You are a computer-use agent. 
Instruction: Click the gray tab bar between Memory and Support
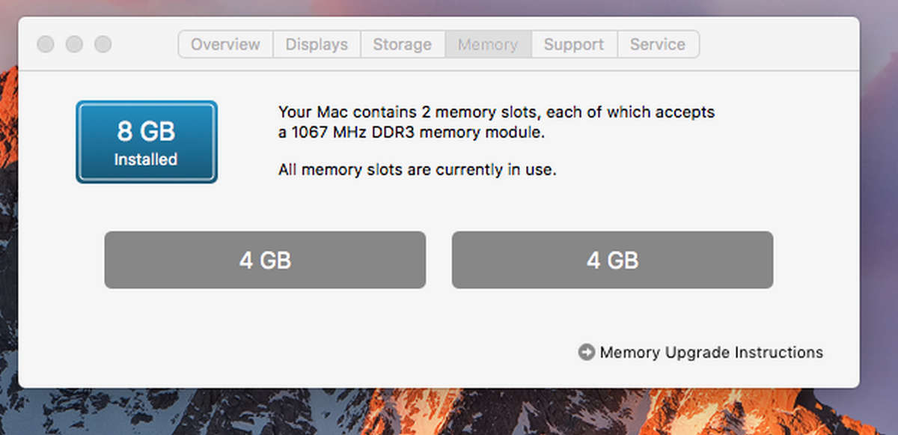(532, 44)
